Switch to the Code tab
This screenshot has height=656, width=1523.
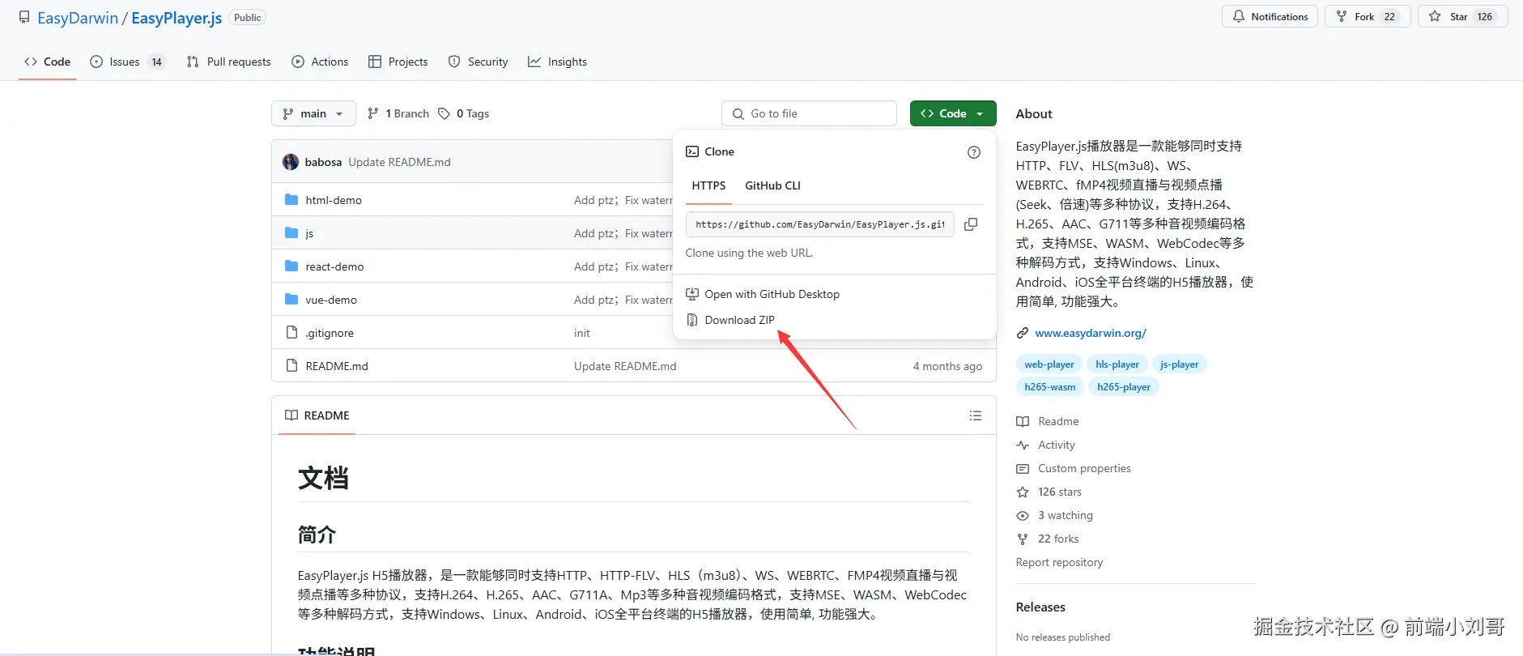[x=47, y=62]
